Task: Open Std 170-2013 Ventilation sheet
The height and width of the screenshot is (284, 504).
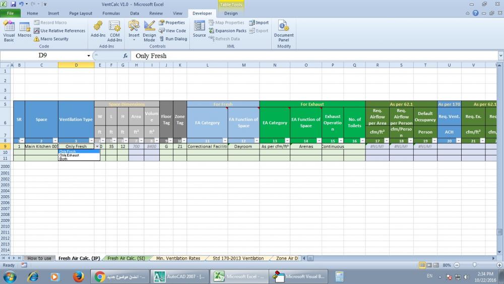Action: (238, 258)
